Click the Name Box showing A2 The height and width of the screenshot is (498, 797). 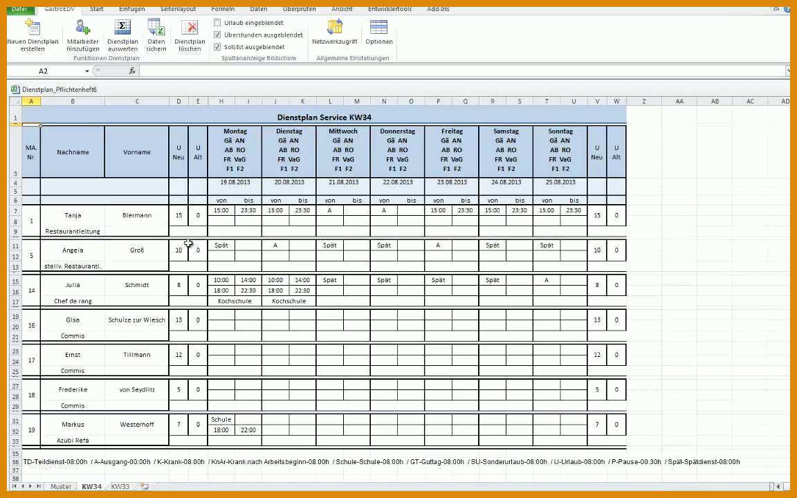[43, 71]
